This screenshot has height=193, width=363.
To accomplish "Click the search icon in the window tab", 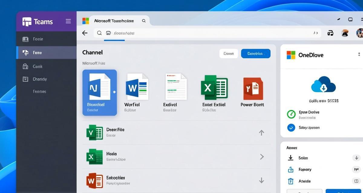I will tap(144, 21).
